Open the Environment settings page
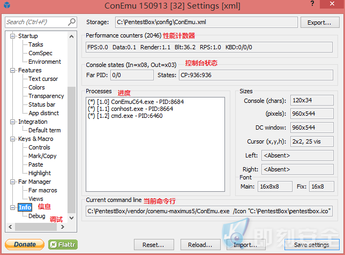The width and height of the screenshot is (345, 255). point(44,62)
